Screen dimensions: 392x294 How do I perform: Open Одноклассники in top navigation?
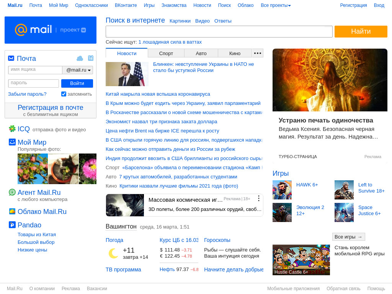coord(91,5)
